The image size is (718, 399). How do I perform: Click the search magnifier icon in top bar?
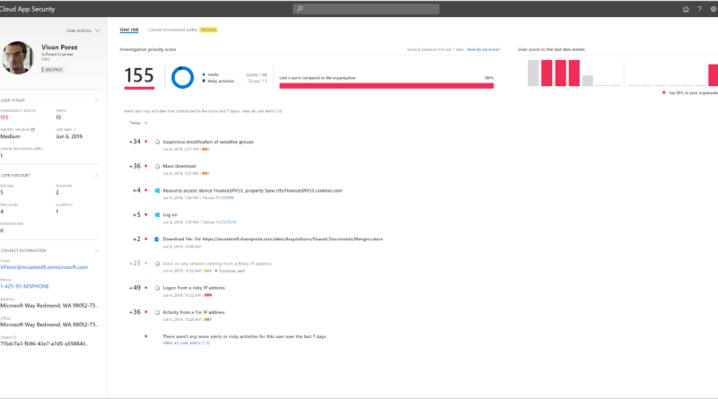300,9
